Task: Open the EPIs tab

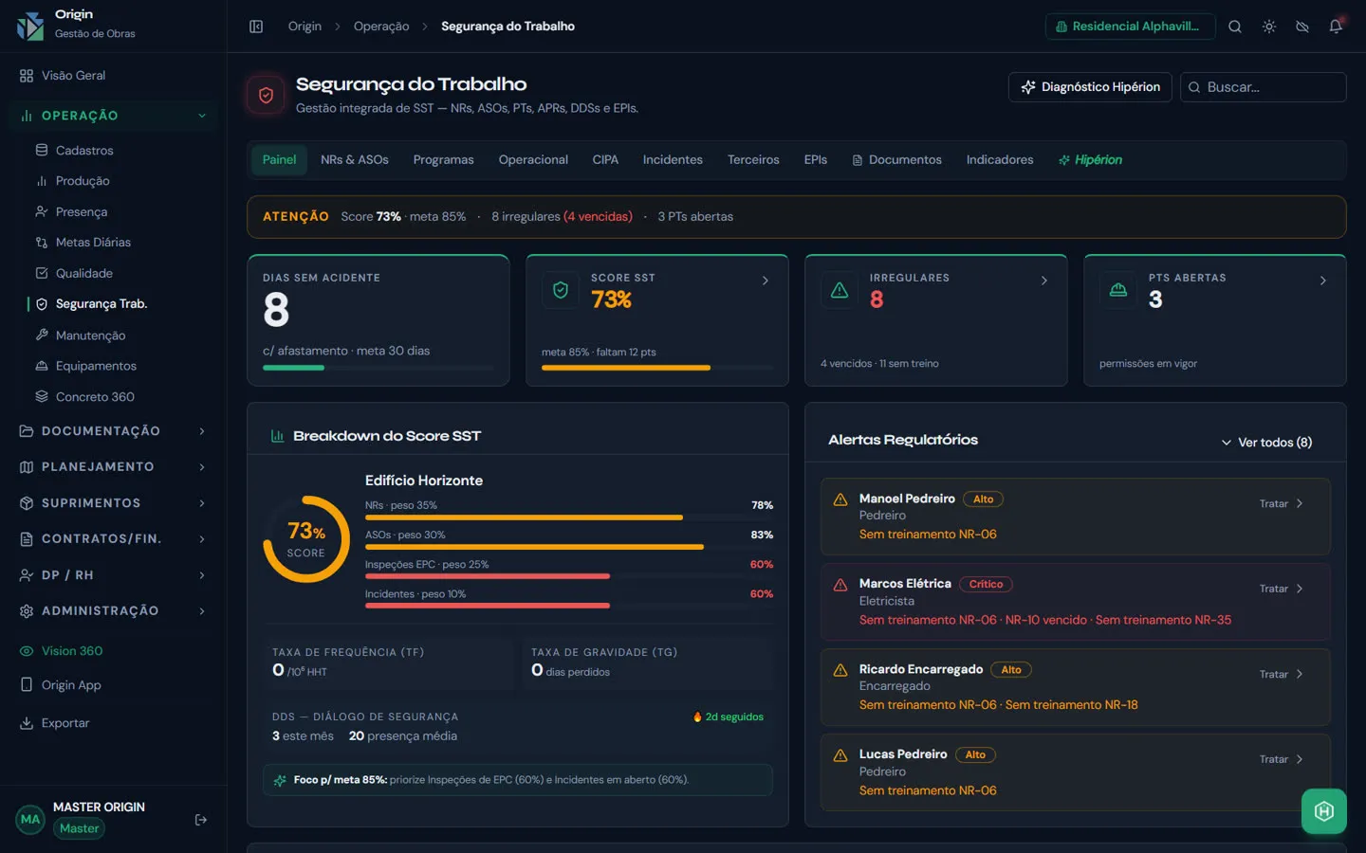Action: click(816, 160)
